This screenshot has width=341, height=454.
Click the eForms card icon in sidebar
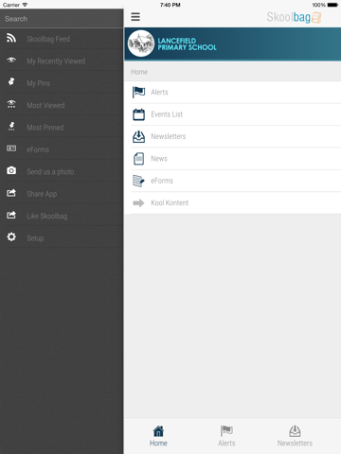[x=11, y=148]
